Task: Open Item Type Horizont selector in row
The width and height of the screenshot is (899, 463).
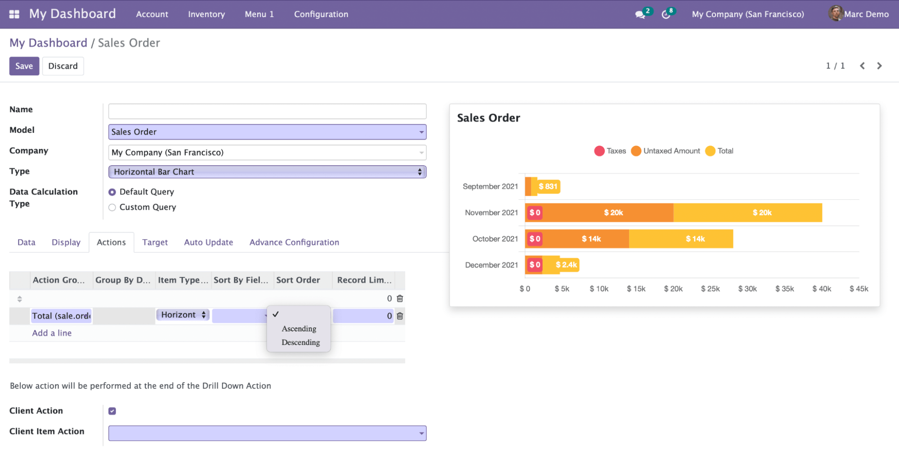Action: [x=183, y=315]
